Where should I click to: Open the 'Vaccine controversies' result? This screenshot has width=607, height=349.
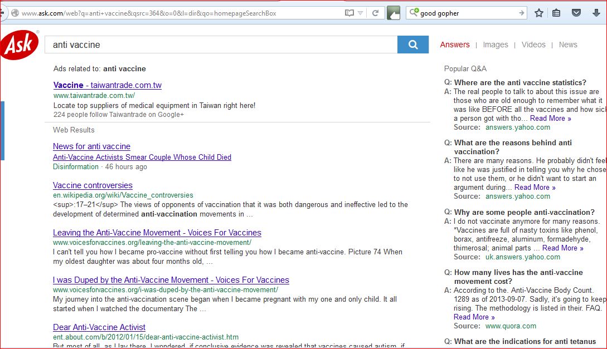(x=93, y=185)
